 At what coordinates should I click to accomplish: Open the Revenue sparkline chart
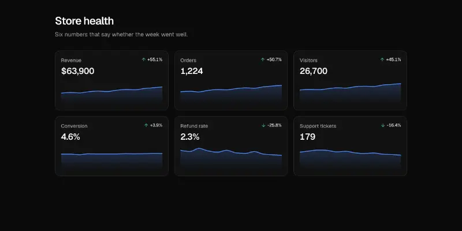[111, 95]
